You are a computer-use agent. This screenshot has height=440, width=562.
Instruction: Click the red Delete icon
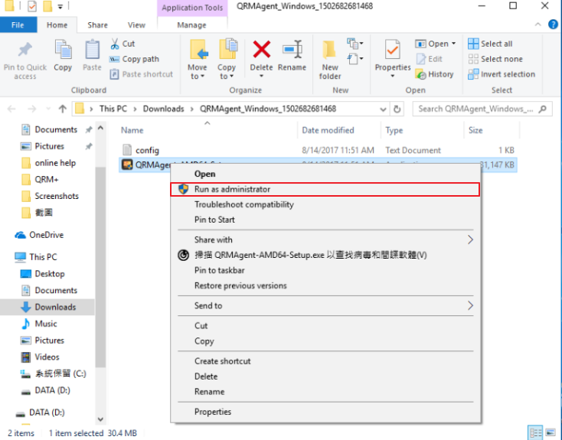point(262,49)
